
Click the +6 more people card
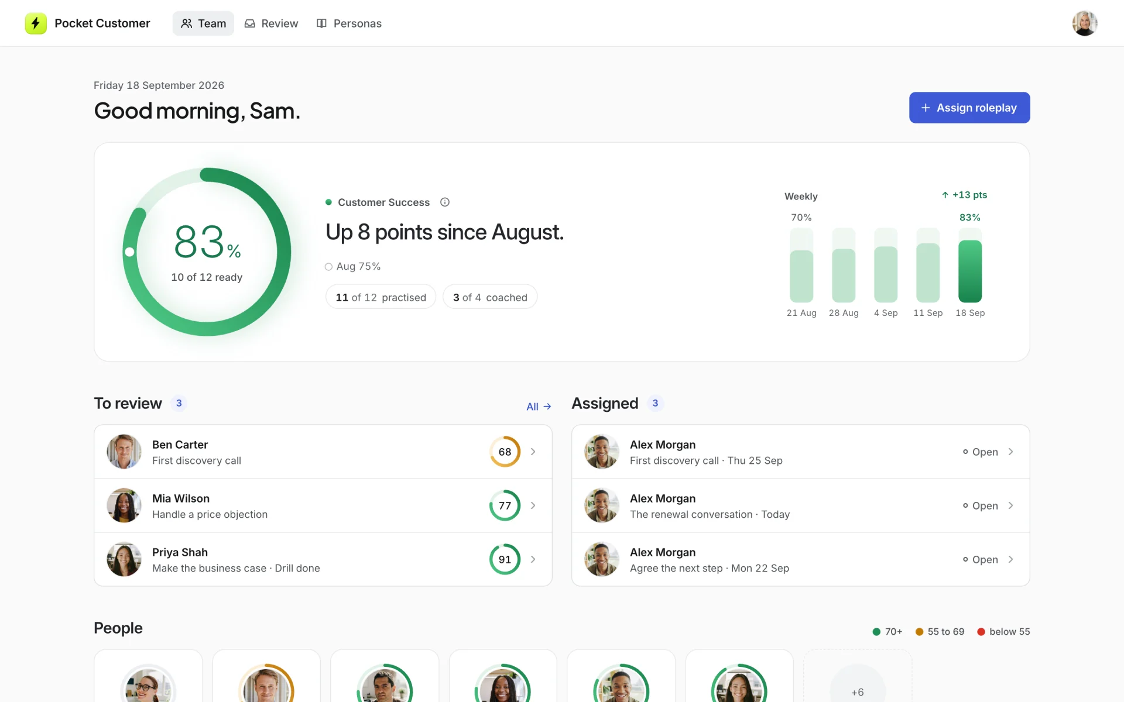coord(858,676)
